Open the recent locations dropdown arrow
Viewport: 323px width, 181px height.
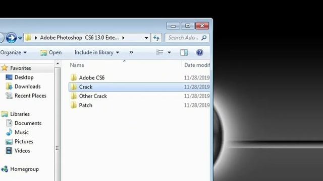20,38
